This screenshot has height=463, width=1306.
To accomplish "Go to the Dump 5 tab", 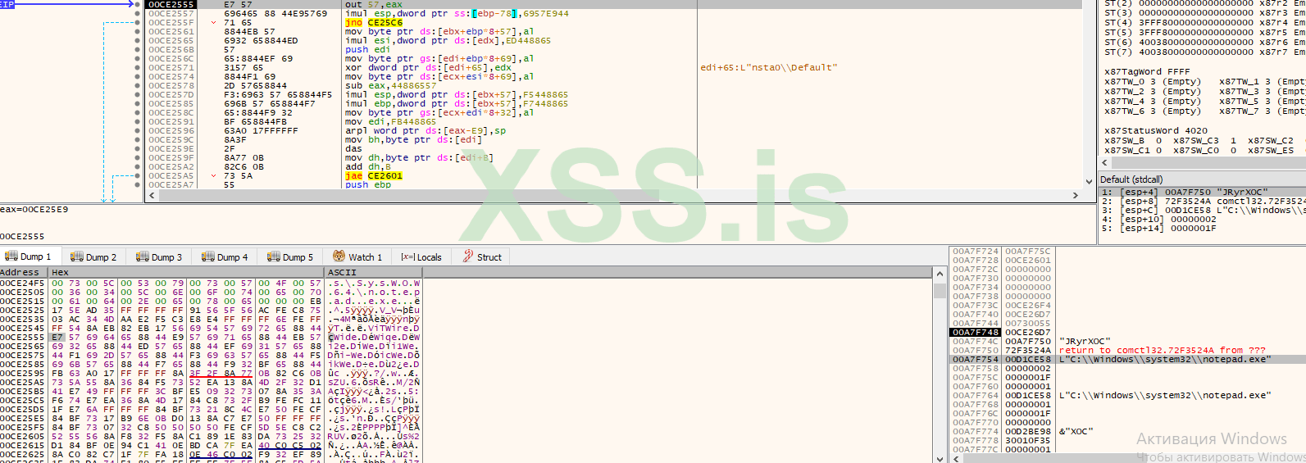I will 290,257.
